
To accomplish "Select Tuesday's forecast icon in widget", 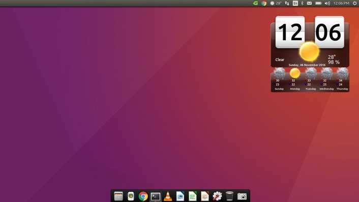I will coord(311,73).
